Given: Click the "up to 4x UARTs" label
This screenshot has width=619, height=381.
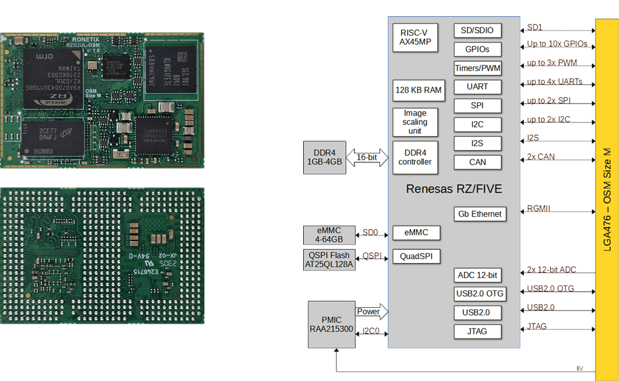Looking at the screenshot, I should (555, 82).
